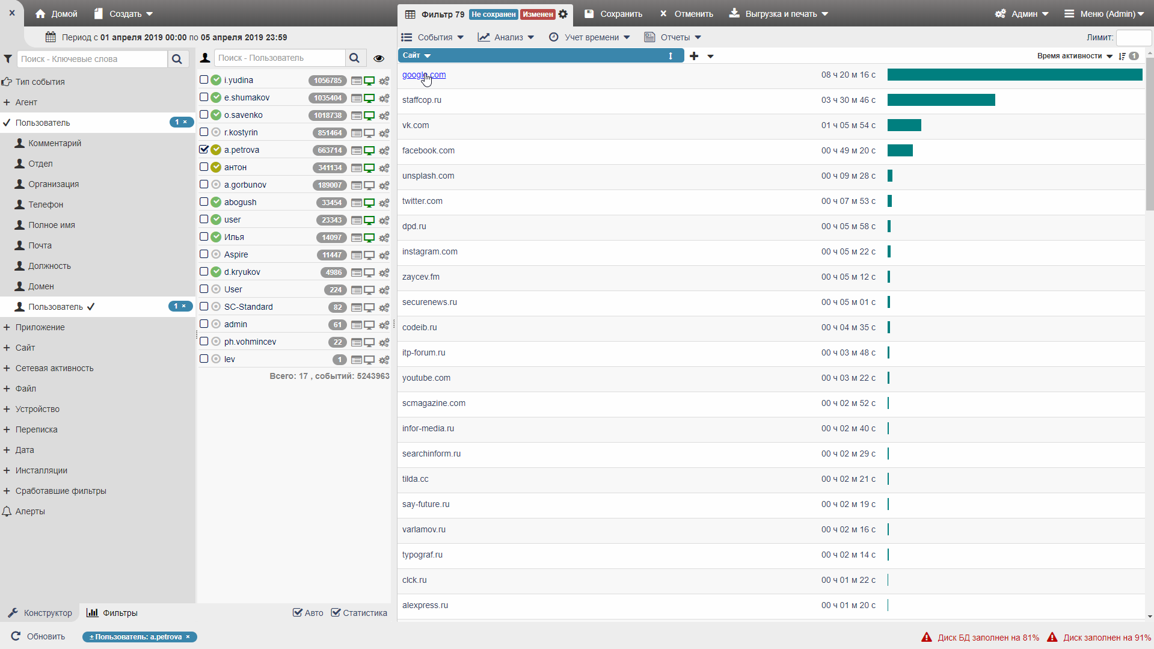Screen dimensions: 1154x649
Task: Click status icon for антон
Action: 216,167
